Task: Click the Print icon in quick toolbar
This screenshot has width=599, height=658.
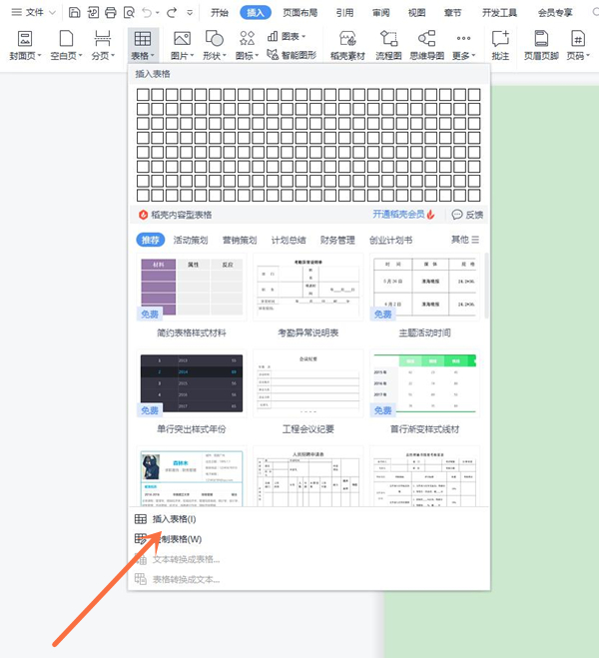Action: pyautogui.click(x=111, y=13)
